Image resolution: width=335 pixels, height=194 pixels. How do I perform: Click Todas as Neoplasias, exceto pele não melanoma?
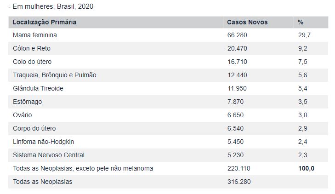coord(83,168)
